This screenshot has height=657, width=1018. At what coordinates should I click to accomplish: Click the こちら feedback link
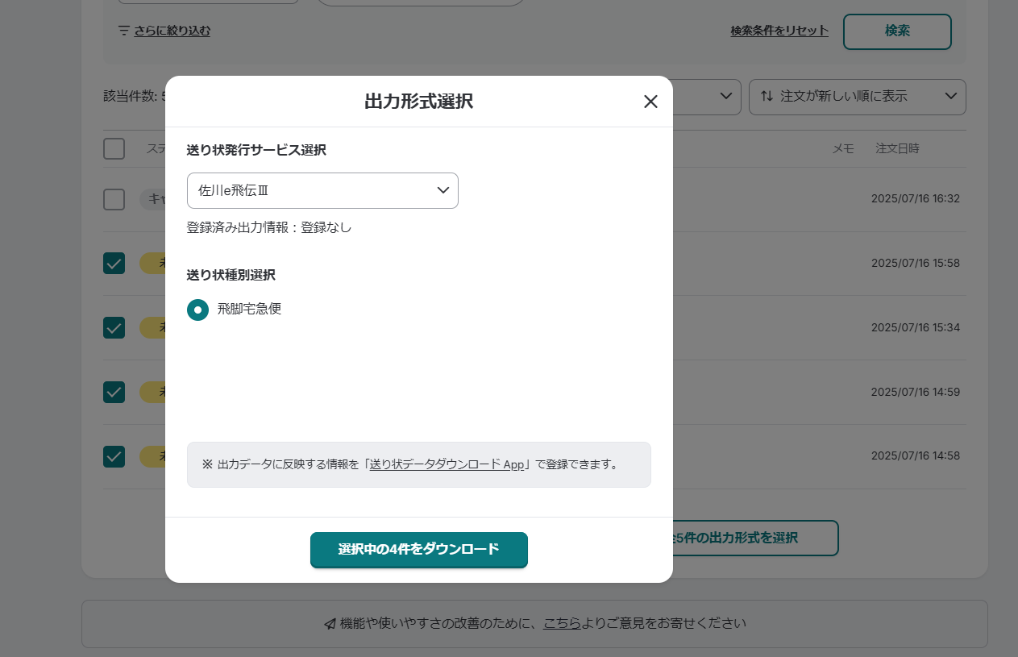[562, 623]
